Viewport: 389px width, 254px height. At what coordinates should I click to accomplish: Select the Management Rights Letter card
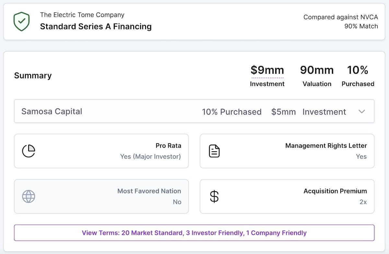pos(287,151)
